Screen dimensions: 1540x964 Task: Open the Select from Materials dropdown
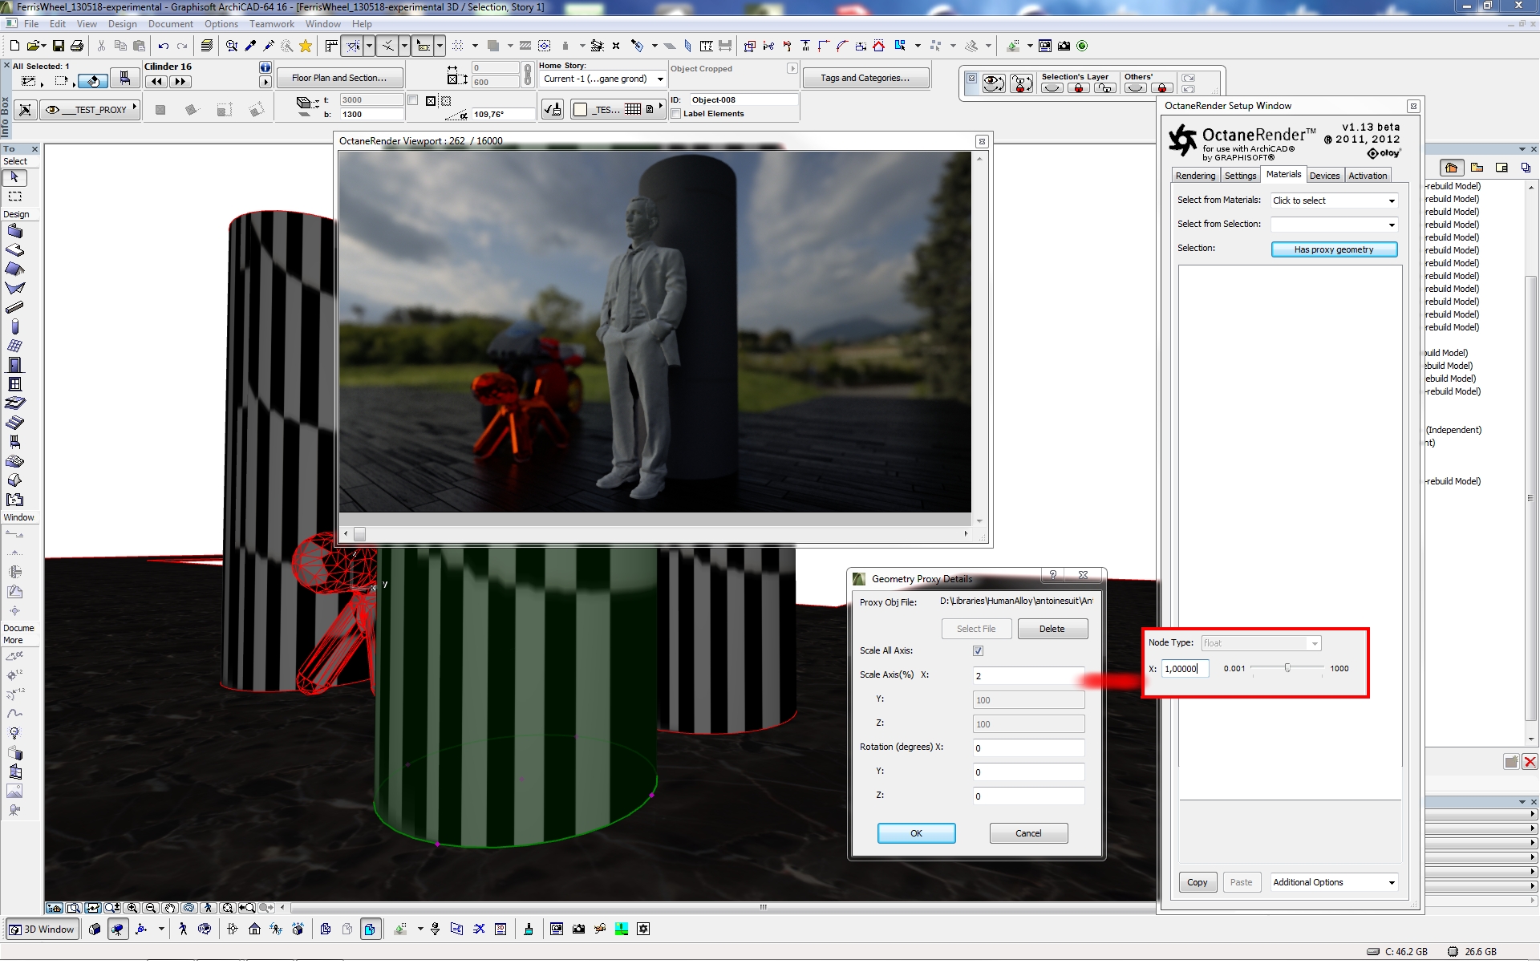[1334, 200]
